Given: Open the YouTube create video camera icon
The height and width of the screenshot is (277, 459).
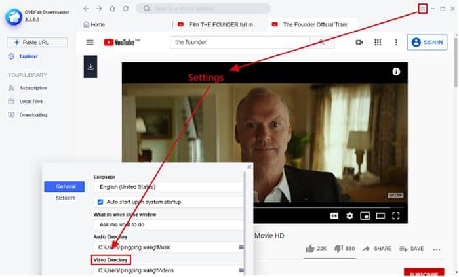Looking at the screenshot, I should pos(359,43).
